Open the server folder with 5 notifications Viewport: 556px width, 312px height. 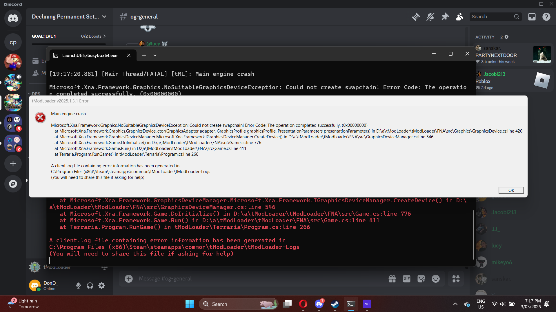(x=13, y=123)
